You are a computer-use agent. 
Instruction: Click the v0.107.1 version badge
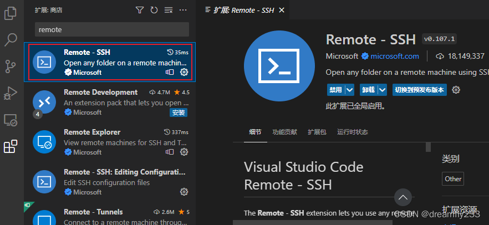pos(440,39)
